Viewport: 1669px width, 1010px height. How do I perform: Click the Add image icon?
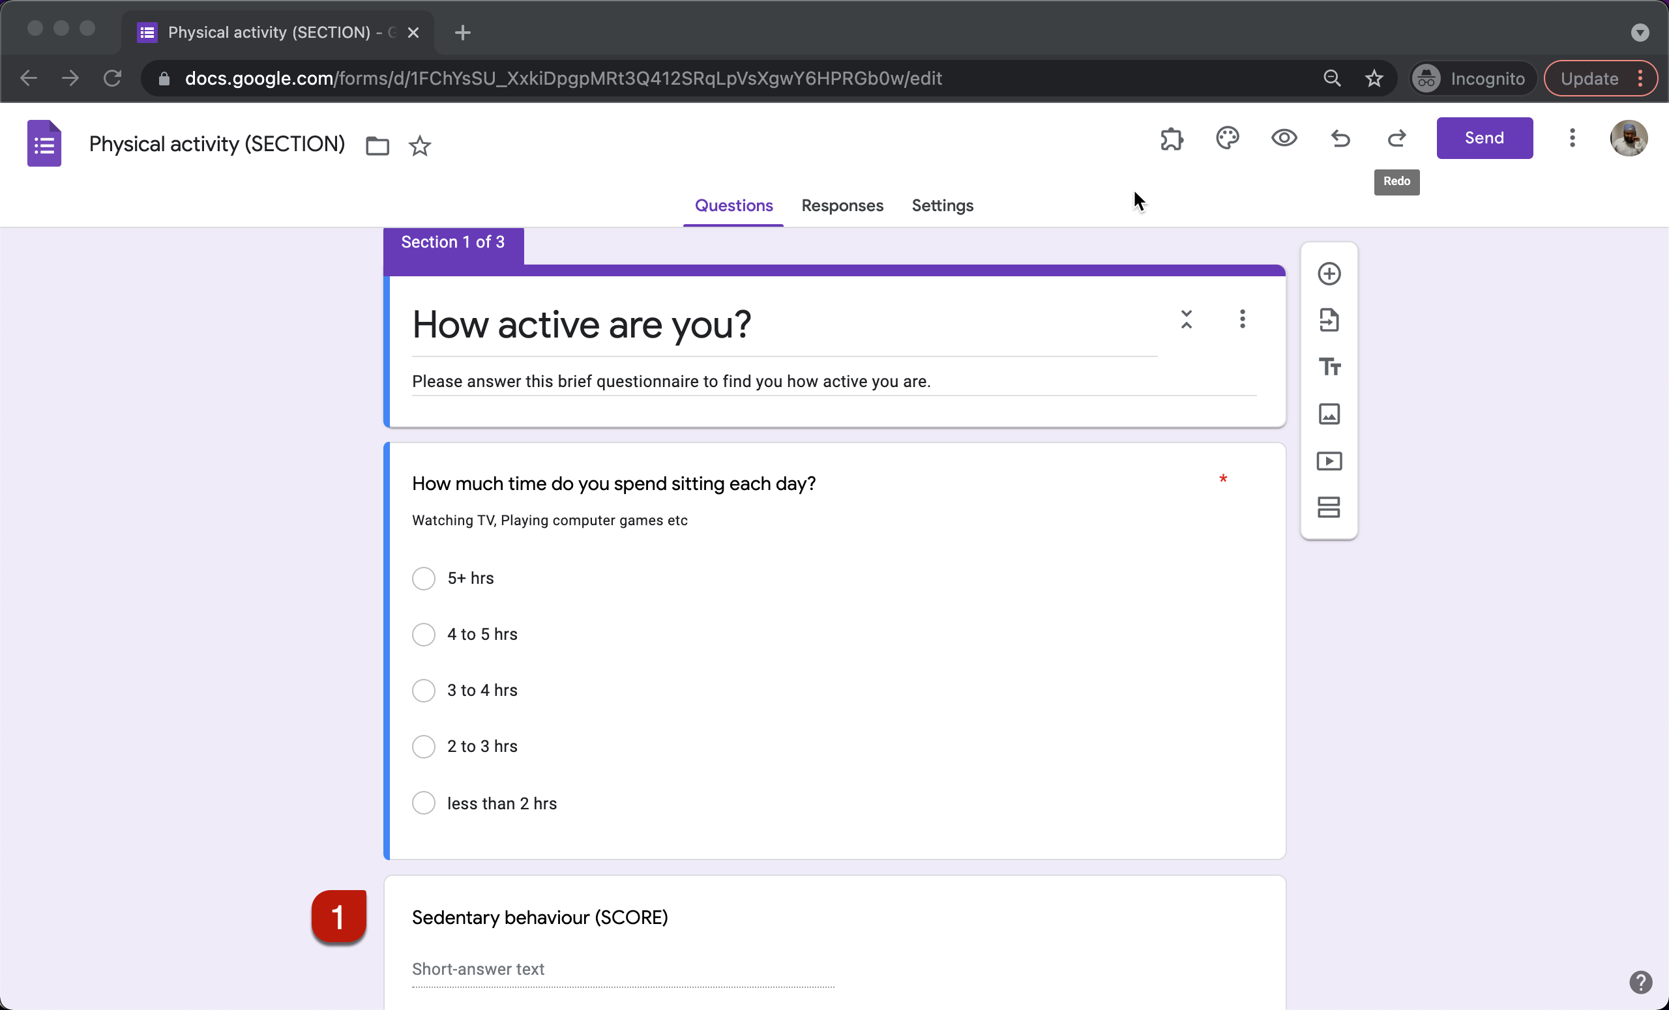[x=1328, y=414]
